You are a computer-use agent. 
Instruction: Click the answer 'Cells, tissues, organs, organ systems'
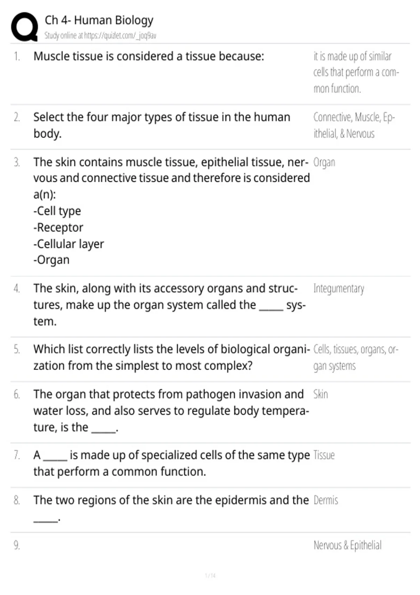pyautogui.click(x=356, y=358)
